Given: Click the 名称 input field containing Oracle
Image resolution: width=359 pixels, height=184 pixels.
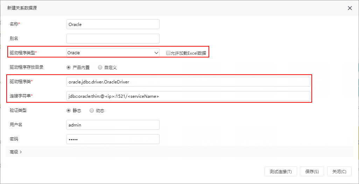Looking at the screenshot, I should (113, 24).
